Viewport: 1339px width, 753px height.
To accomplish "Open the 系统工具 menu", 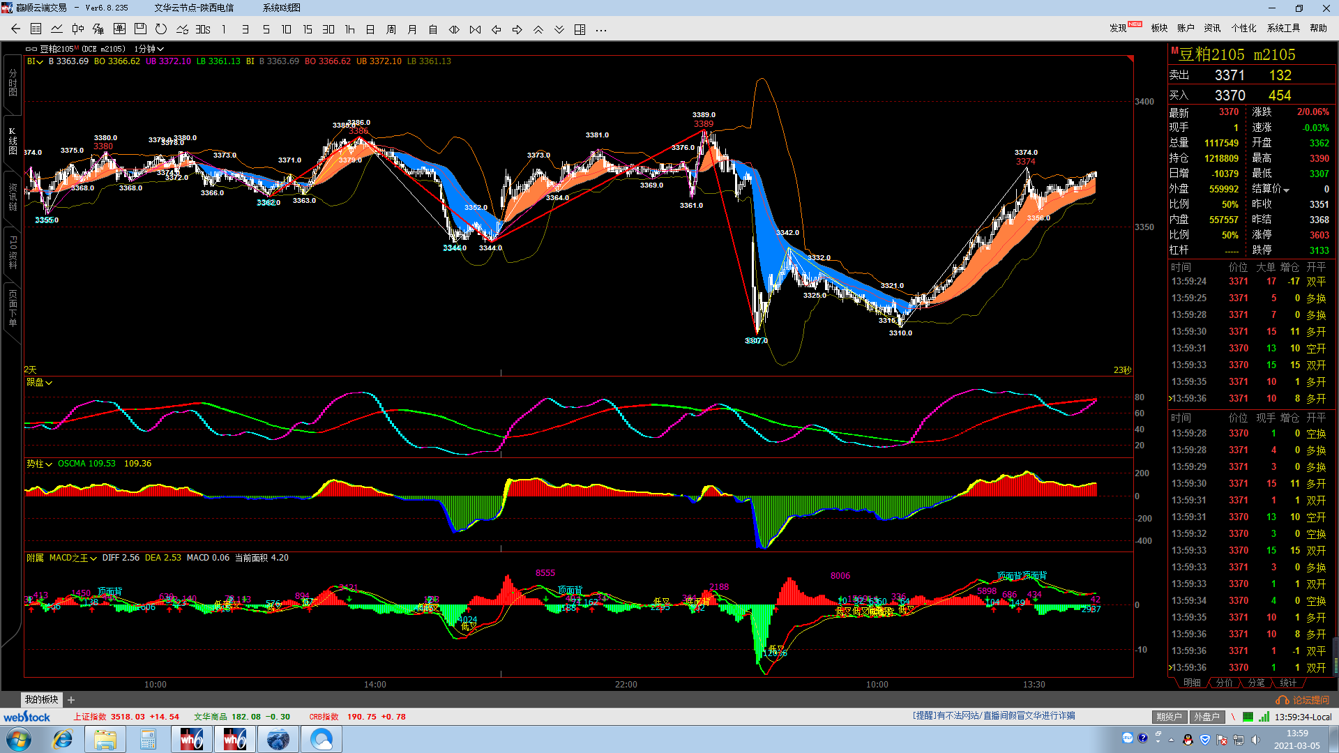I will pyautogui.click(x=1283, y=28).
